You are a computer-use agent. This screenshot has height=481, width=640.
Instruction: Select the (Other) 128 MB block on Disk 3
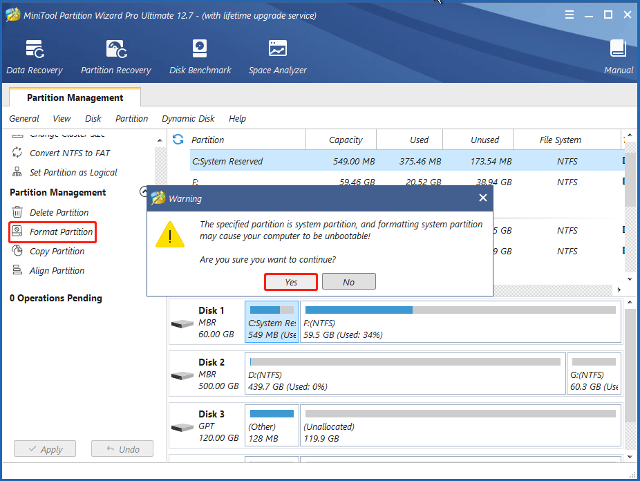tap(272, 425)
